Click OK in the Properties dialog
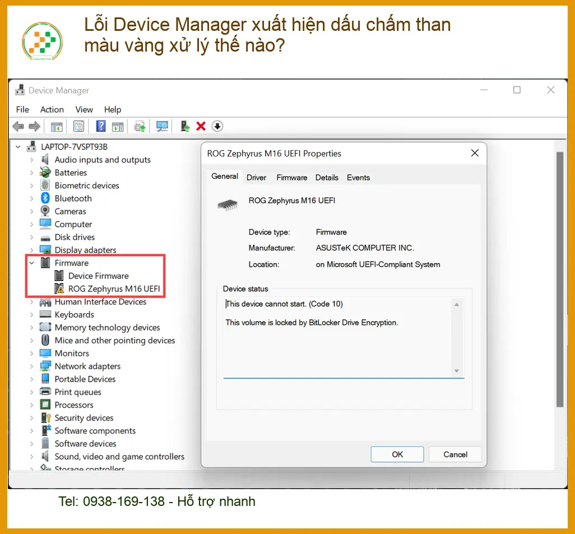The image size is (575, 534). click(397, 454)
